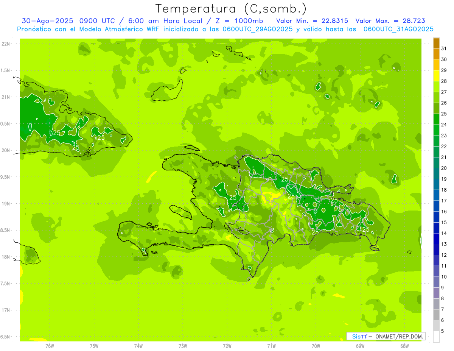Click the "73W" longitude axis label
454x351 pixels.
183,346
